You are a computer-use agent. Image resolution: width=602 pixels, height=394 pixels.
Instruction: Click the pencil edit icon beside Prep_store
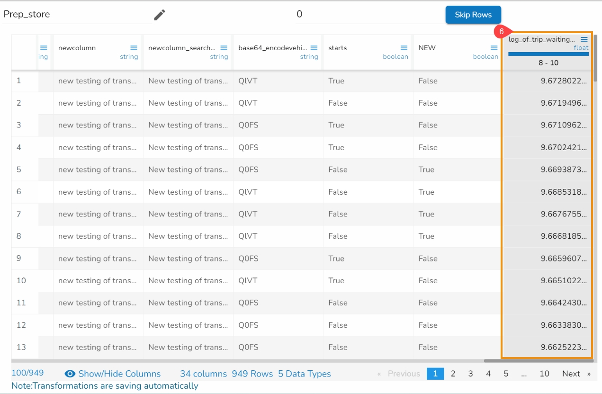[x=160, y=15]
